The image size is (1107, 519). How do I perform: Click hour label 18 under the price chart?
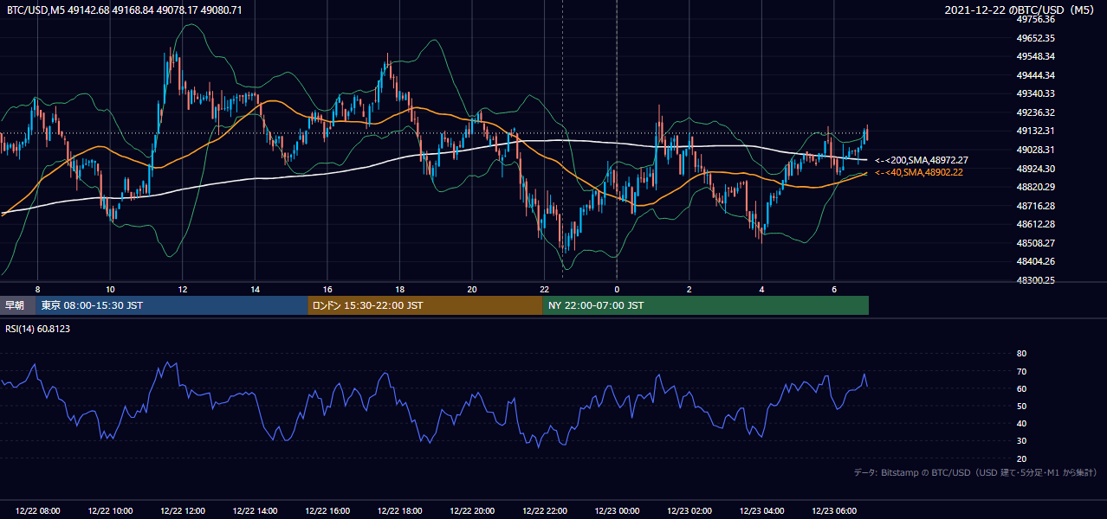click(x=399, y=289)
